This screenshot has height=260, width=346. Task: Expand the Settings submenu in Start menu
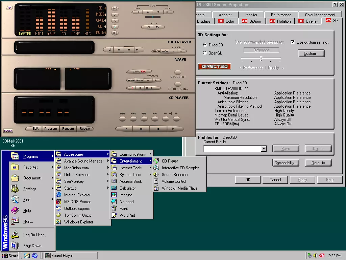[x=32, y=189]
